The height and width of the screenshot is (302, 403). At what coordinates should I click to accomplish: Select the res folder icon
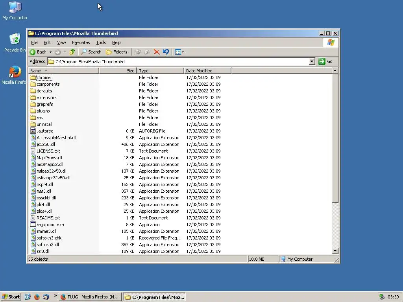pos(33,117)
